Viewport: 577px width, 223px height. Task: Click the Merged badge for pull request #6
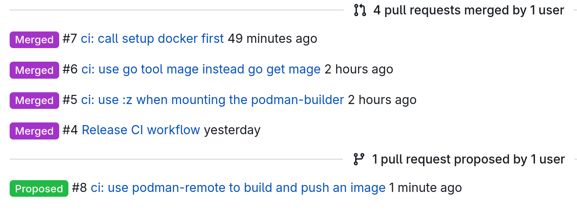(34, 70)
